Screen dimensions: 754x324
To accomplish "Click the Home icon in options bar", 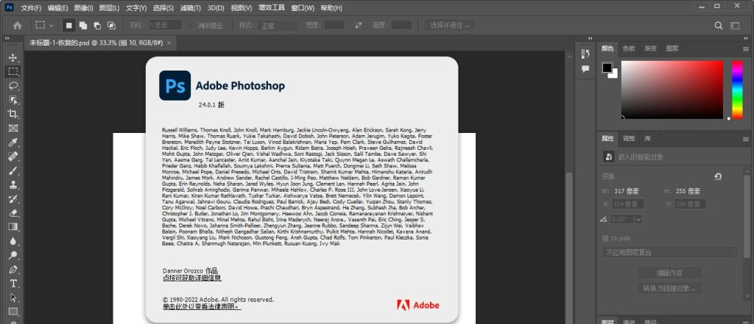I will (18, 26).
